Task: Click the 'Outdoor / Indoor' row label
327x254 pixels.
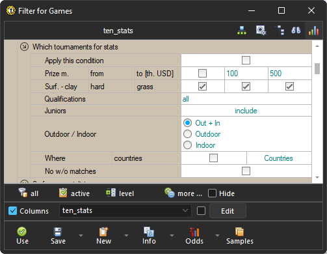Action: click(x=70, y=134)
